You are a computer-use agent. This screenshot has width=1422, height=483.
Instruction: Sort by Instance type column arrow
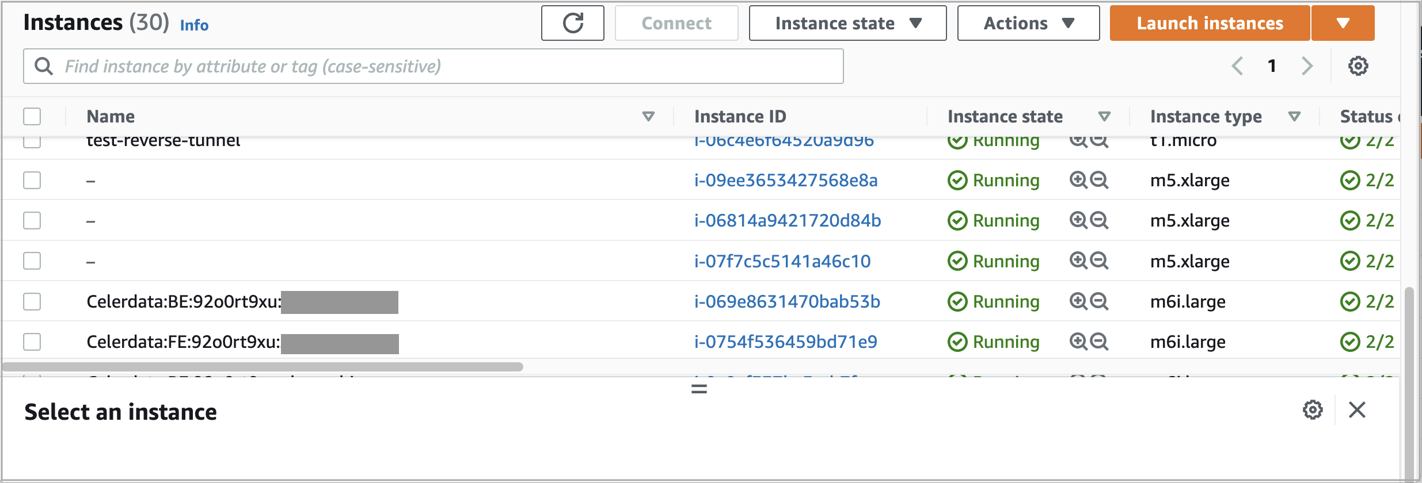(x=1294, y=117)
